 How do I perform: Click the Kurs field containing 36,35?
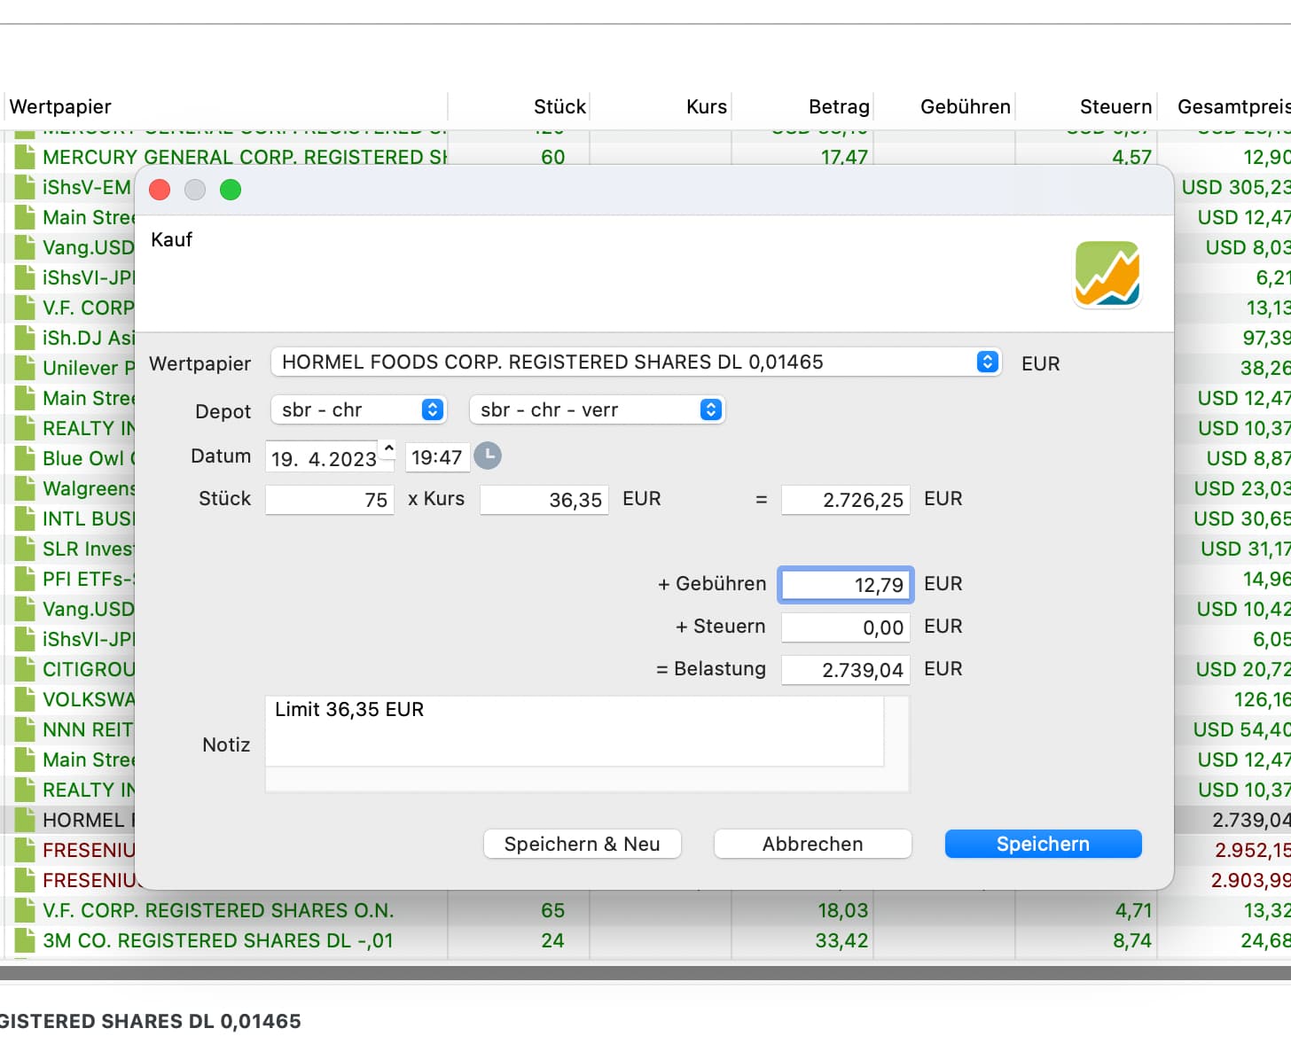pyautogui.click(x=544, y=499)
